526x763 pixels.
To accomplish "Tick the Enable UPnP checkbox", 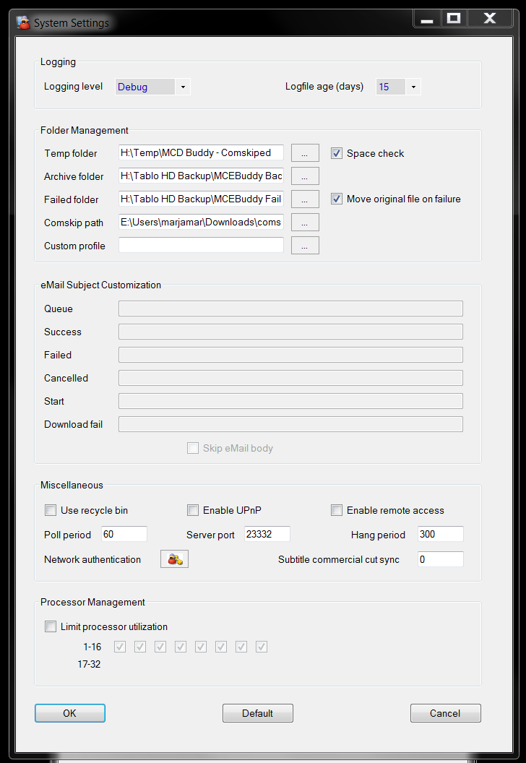I will 193,510.
